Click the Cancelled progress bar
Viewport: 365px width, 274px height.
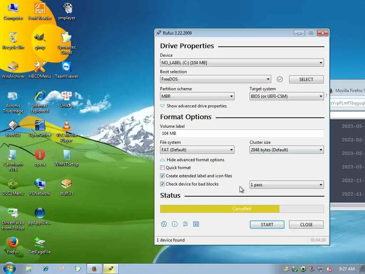(242, 209)
